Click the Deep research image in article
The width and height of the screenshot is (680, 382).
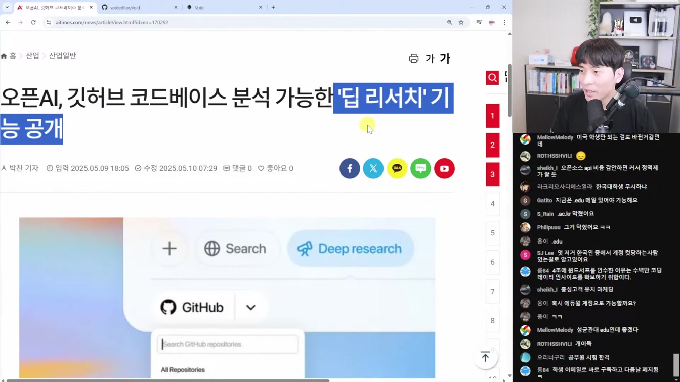click(227, 298)
